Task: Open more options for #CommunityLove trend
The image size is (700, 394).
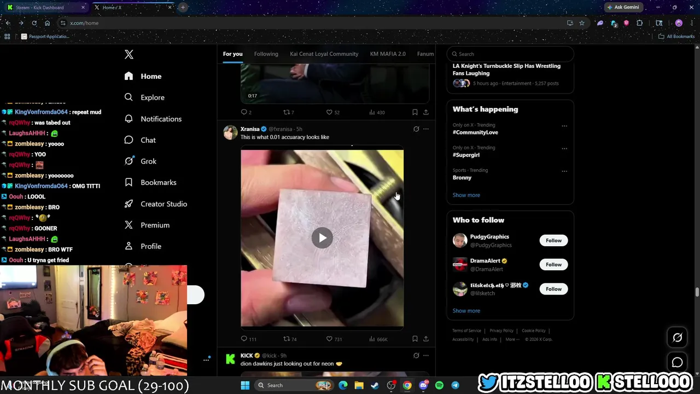Action: (564, 126)
